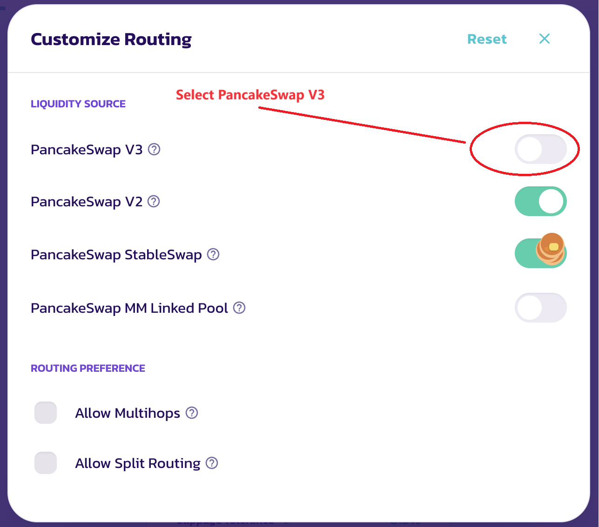This screenshot has width=599, height=527.
Task: Close the Customize Routing dialog
Action: [x=544, y=39]
